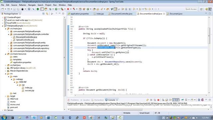Switch to the DocumentController.java tab

point(120,14)
